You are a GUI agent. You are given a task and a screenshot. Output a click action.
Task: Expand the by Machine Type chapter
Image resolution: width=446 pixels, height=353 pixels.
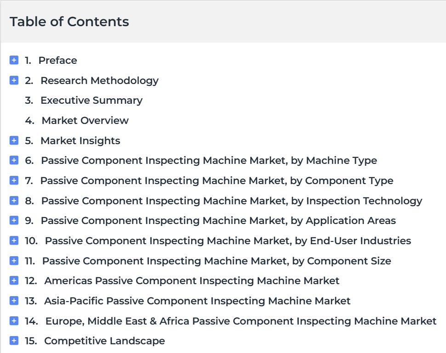pyautogui.click(x=14, y=160)
